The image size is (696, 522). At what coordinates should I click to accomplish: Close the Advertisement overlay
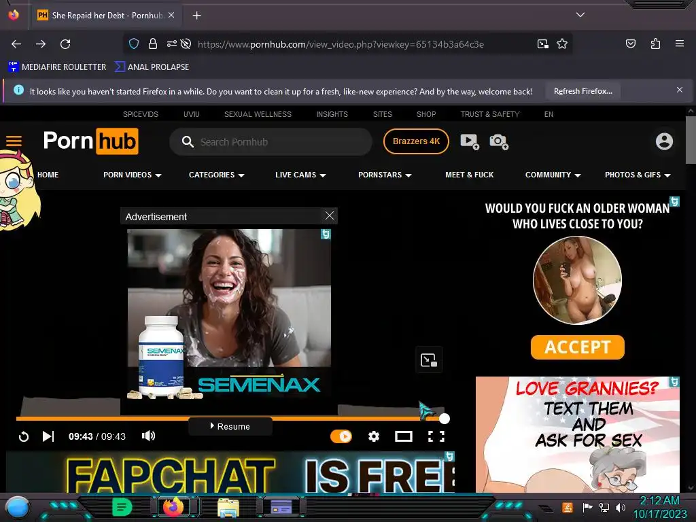330,215
